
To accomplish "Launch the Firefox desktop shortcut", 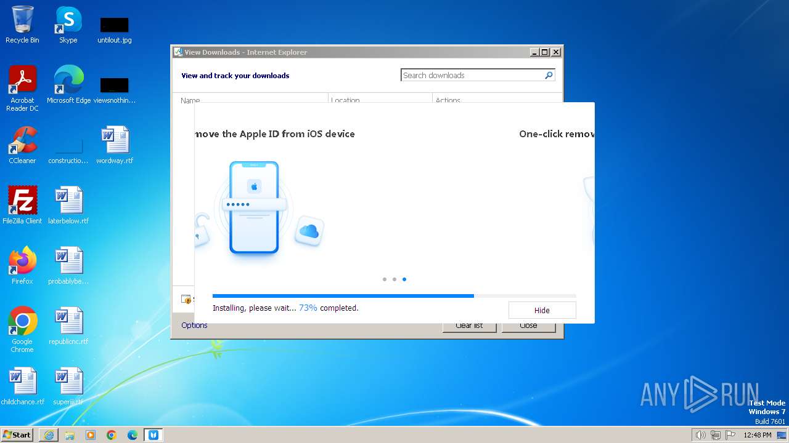I will 22,265.
